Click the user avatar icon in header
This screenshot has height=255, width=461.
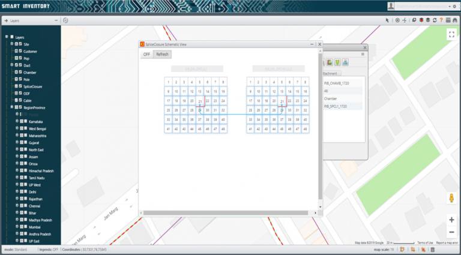point(391,6)
